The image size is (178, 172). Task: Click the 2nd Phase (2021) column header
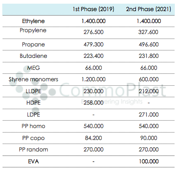click(x=148, y=9)
